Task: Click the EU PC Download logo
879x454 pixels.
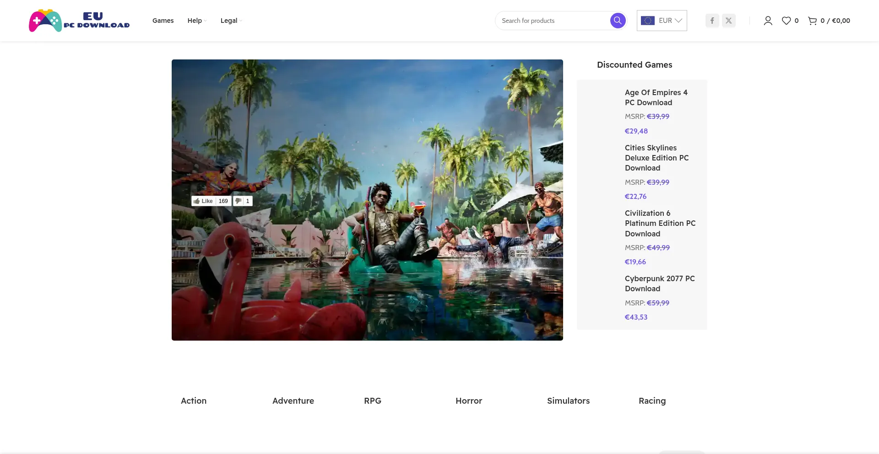Action: [79, 21]
